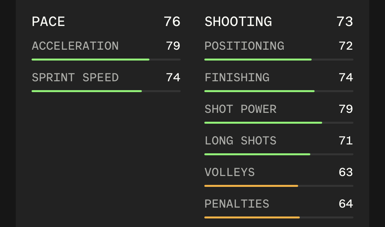Click the Acceleration green progress bar
385x227 pixels.
tap(106, 60)
